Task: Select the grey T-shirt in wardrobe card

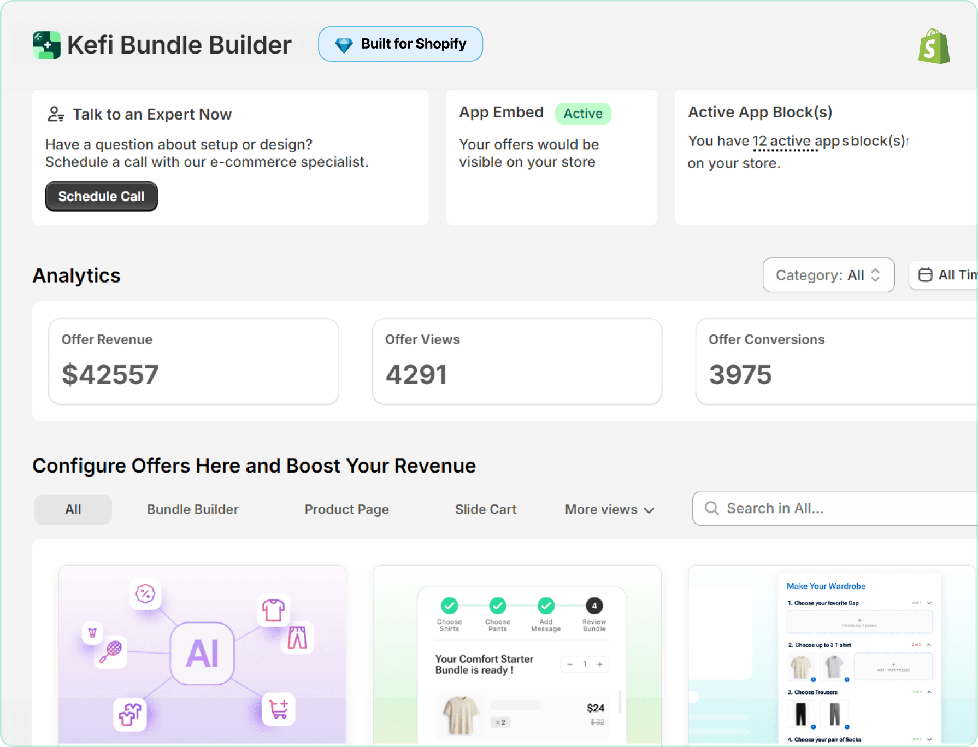Action: tap(834, 667)
